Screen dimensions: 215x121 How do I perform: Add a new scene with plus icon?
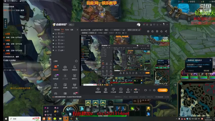click(x=77, y=30)
